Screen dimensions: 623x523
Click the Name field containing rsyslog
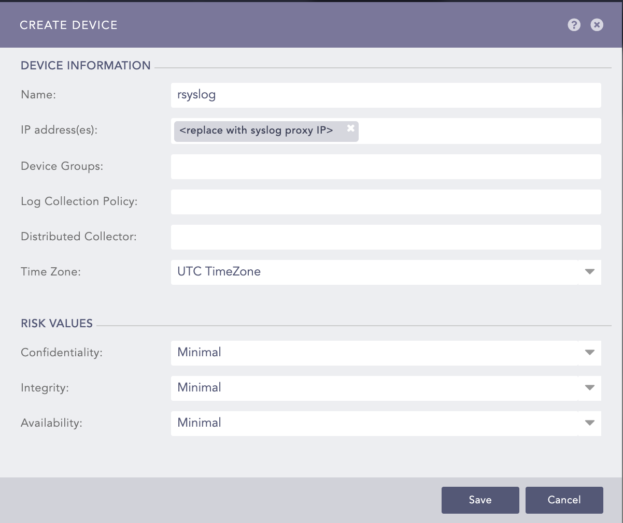point(386,95)
